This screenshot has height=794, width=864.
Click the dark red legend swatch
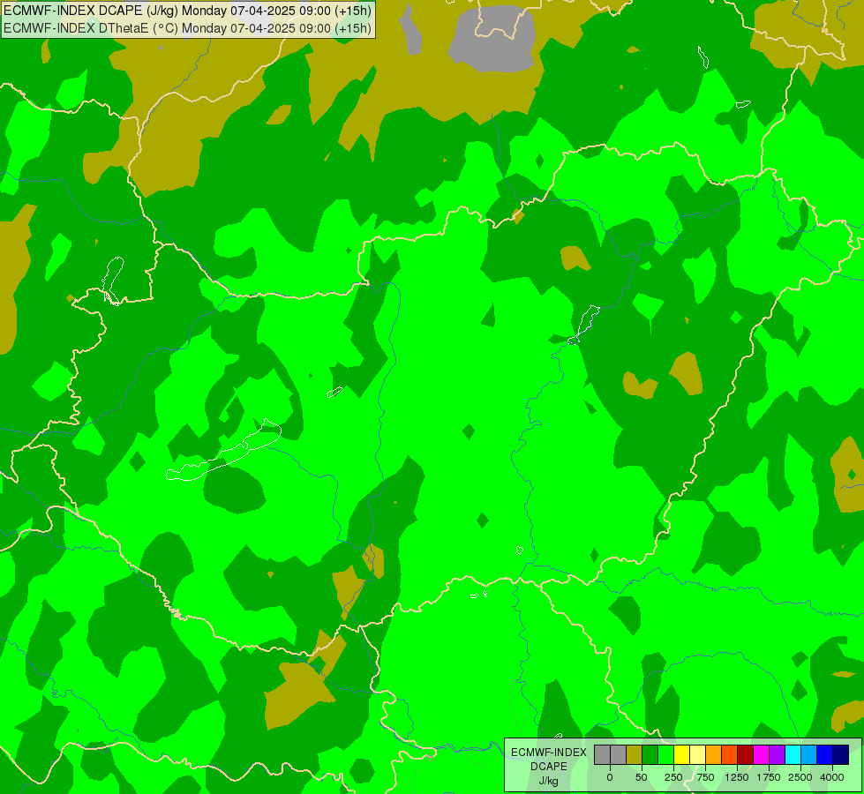pos(746,755)
